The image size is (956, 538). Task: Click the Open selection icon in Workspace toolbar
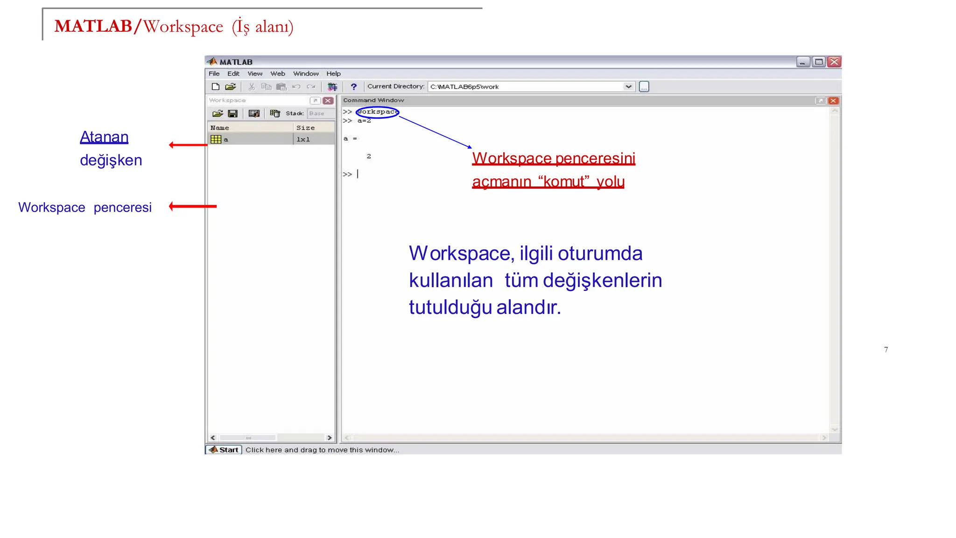(x=254, y=113)
